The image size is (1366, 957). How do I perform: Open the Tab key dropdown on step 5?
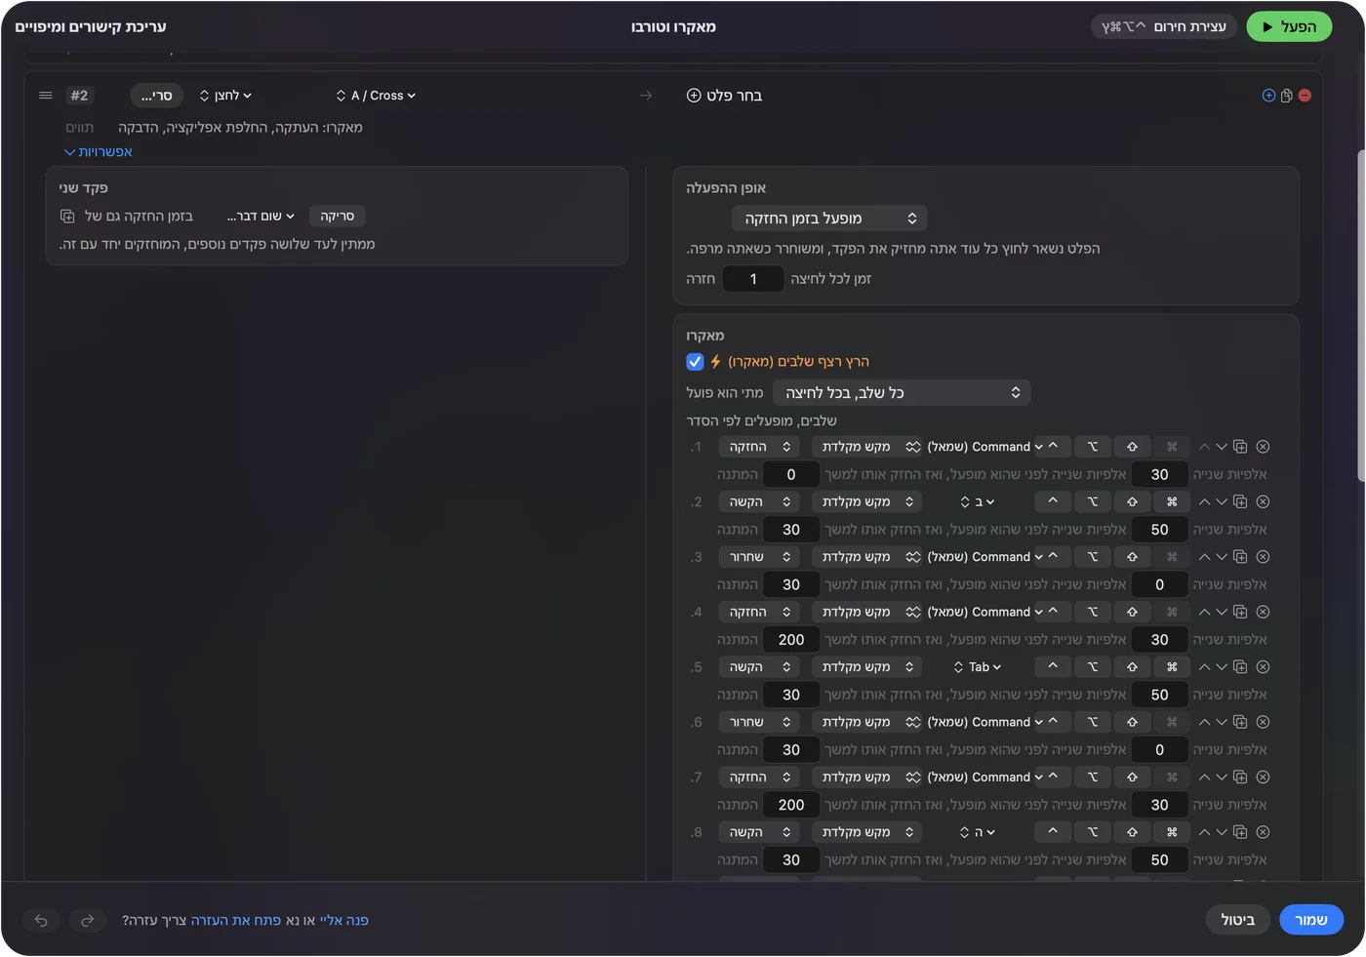pos(977,667)
